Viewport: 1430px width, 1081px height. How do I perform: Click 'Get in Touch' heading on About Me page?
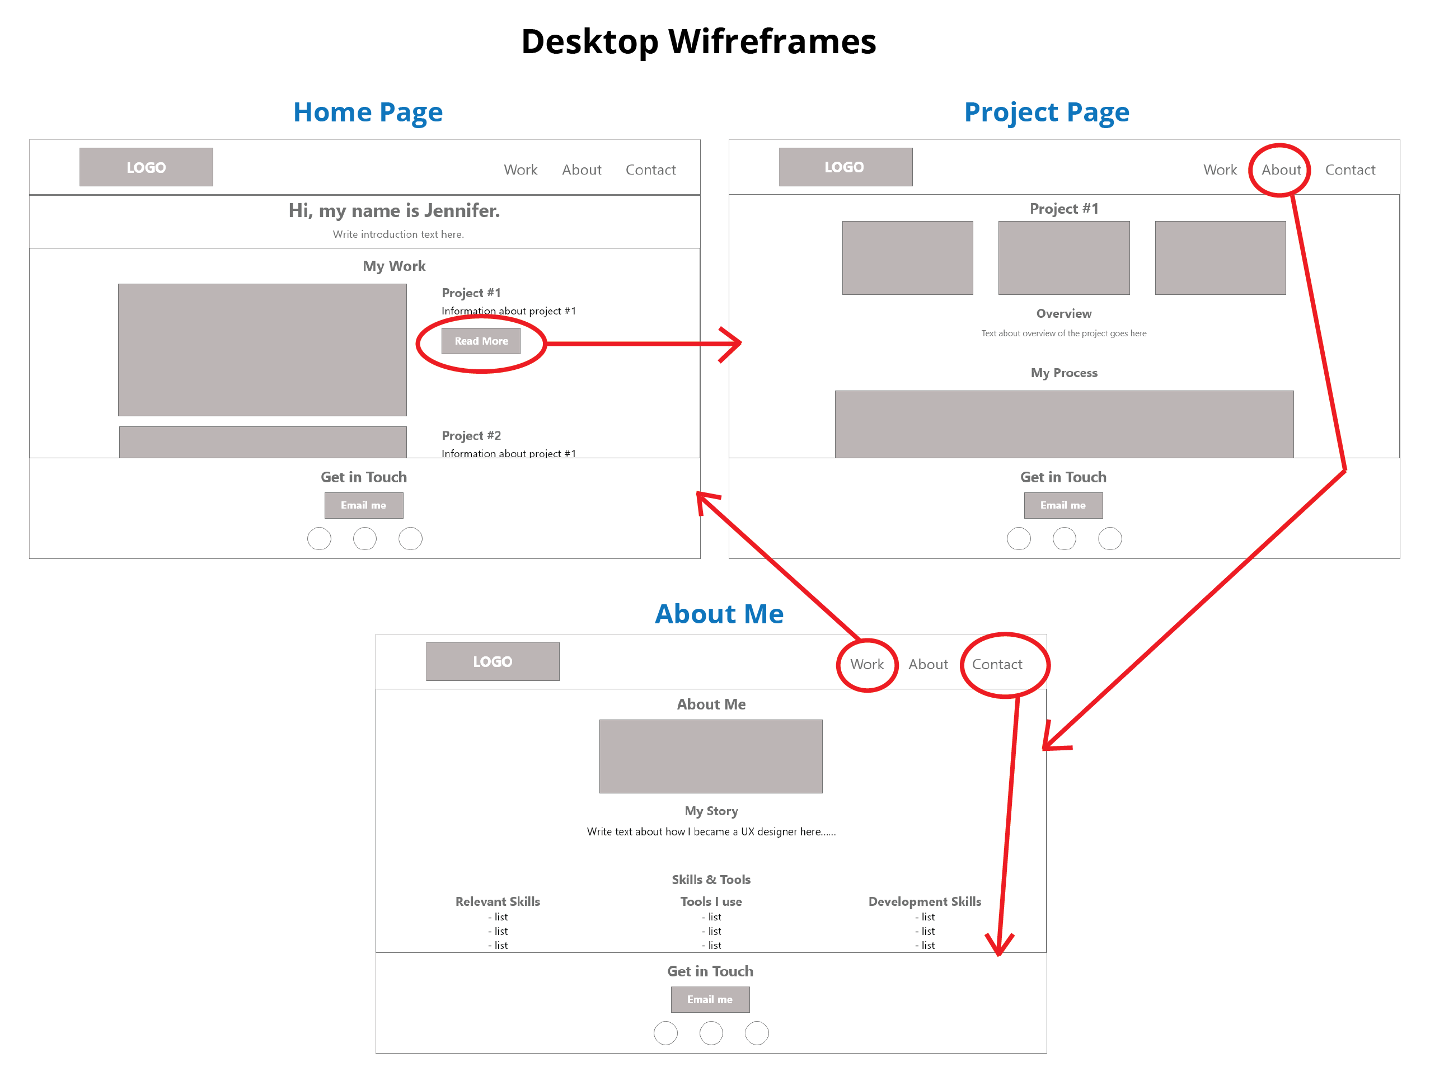click(x=710, y=971)
